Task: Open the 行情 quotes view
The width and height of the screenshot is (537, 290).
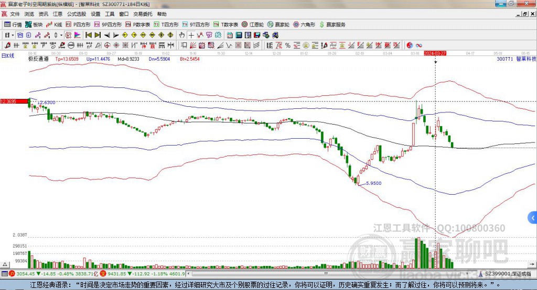Action: pos(13,25)
